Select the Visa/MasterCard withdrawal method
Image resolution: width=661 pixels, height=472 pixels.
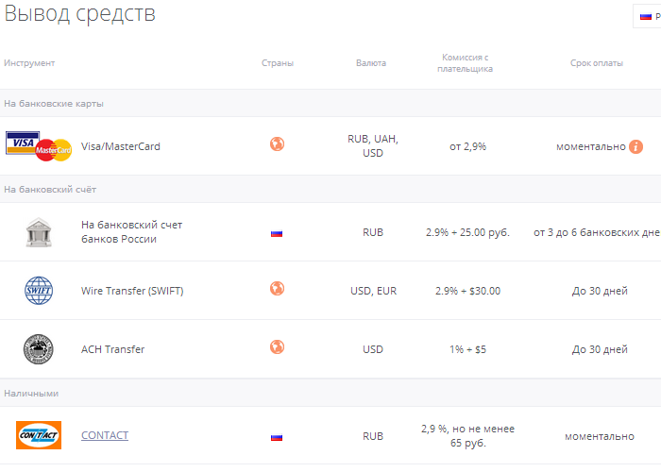(x=121, y=146)
